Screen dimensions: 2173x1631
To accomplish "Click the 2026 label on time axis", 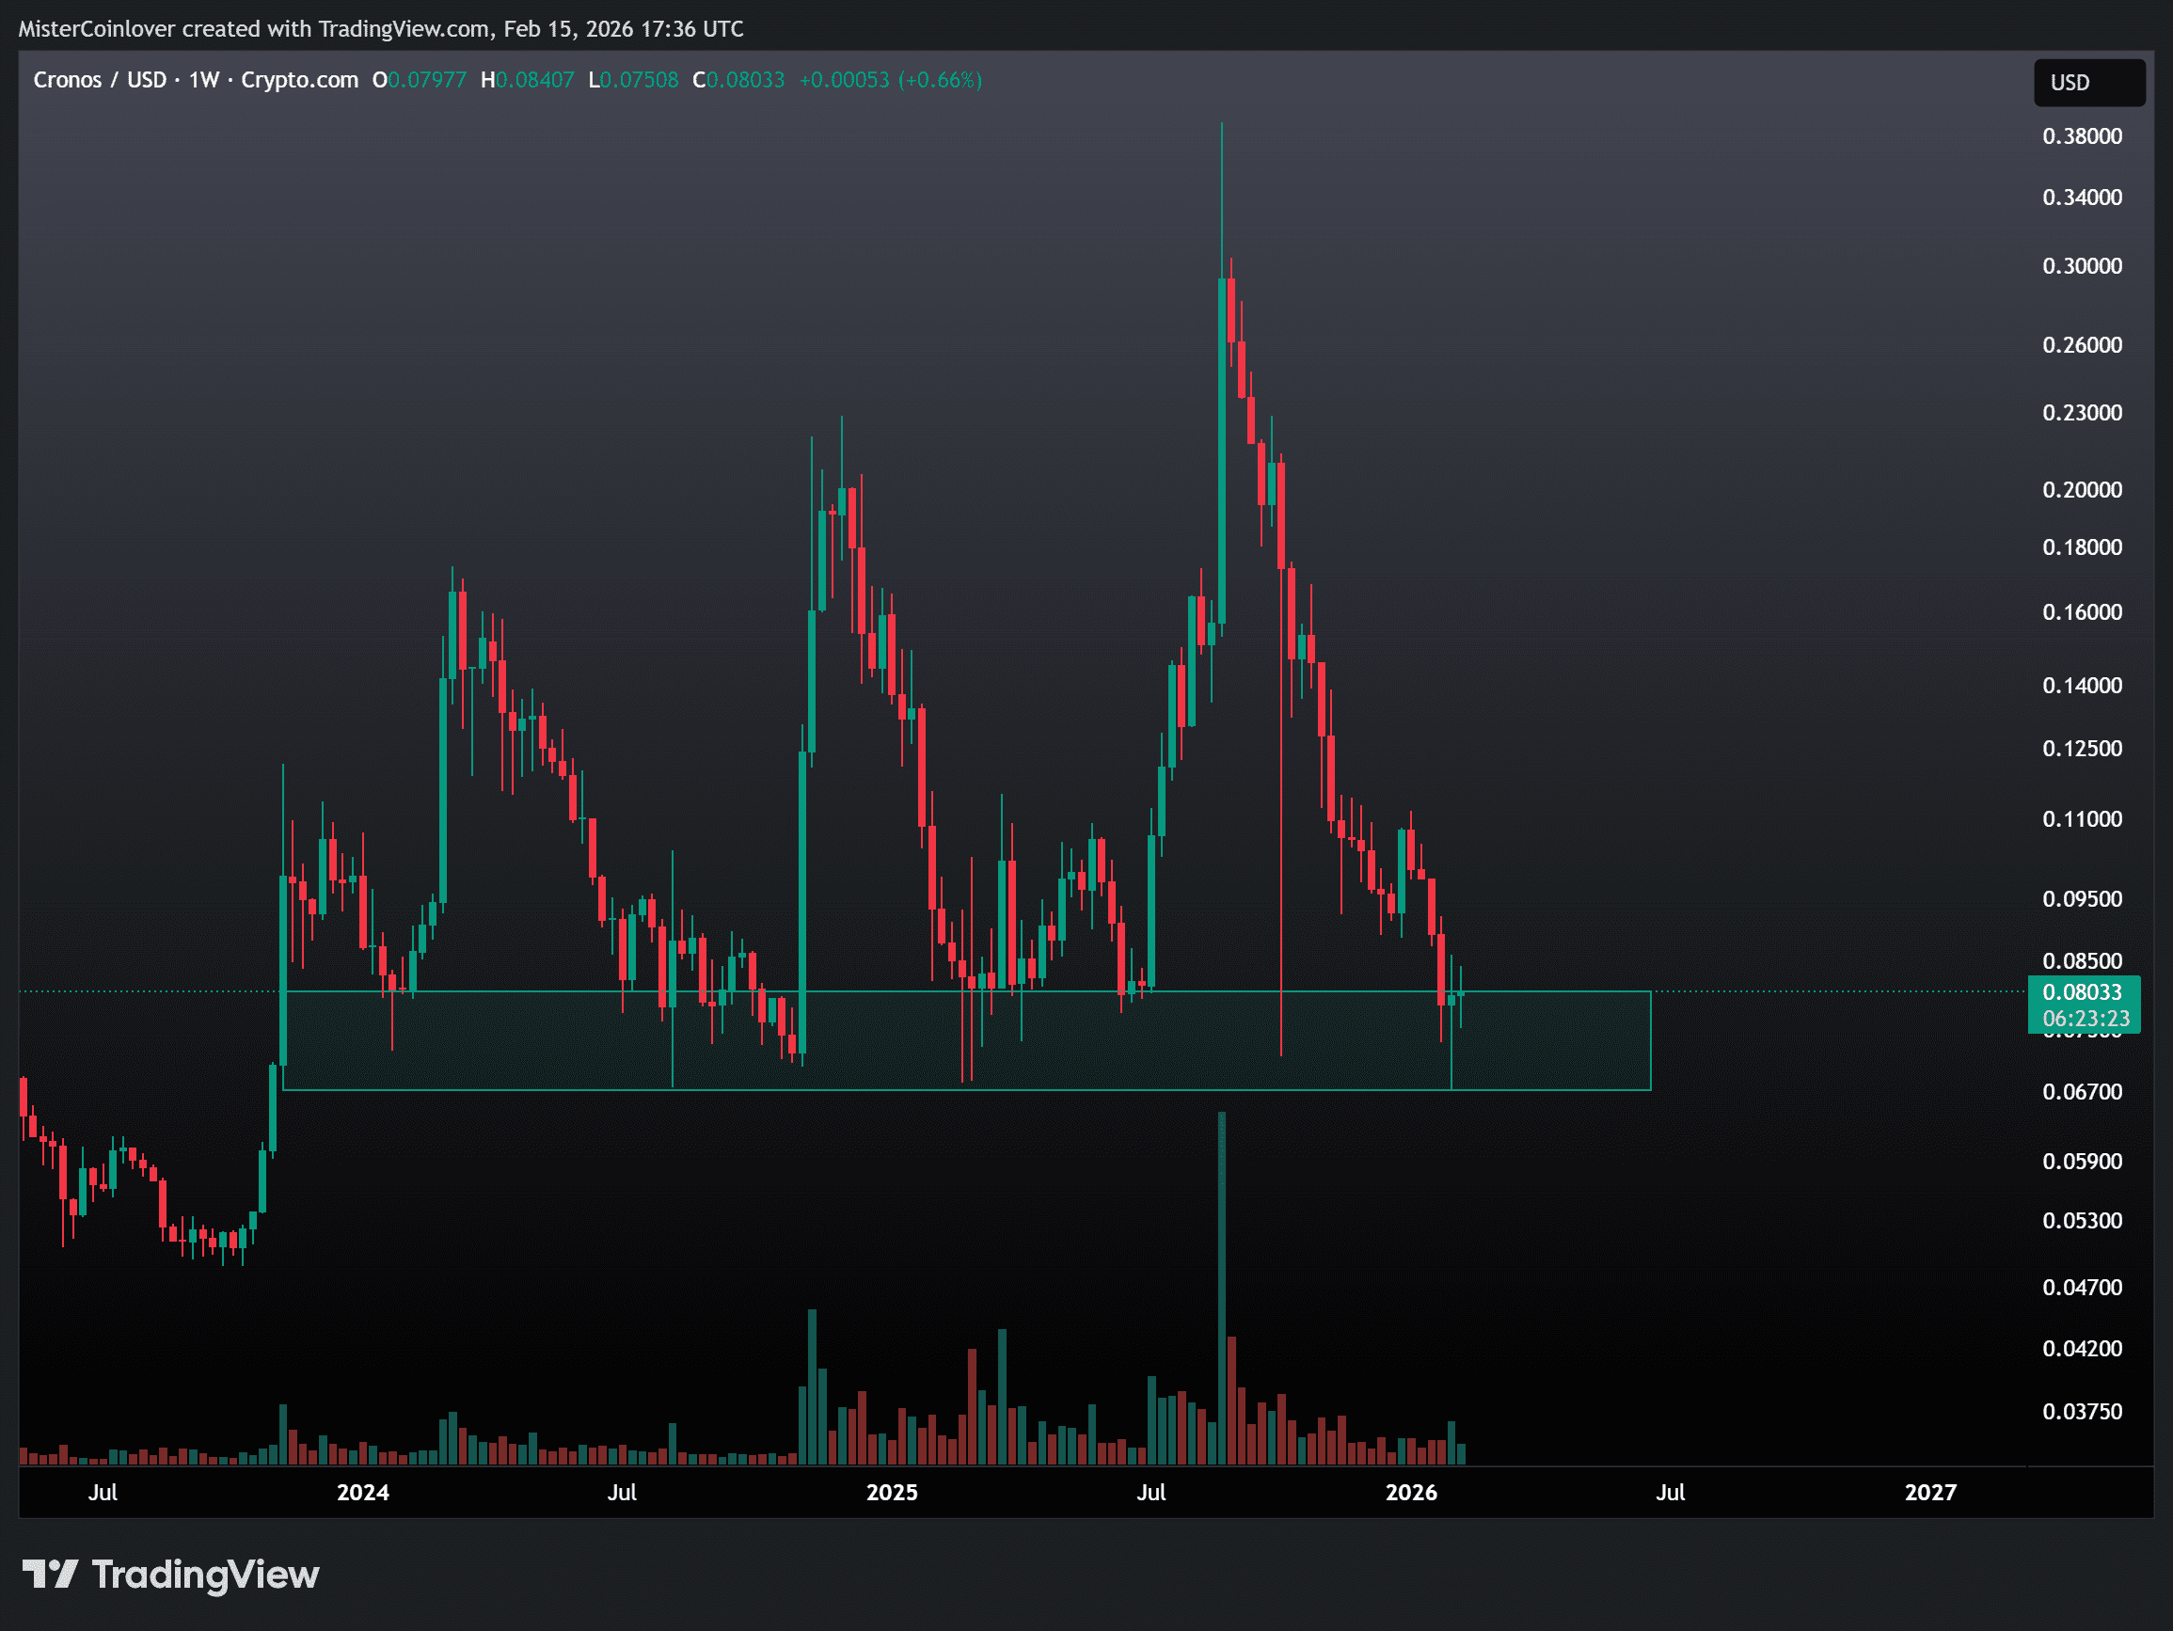I will (1411, 1493).
